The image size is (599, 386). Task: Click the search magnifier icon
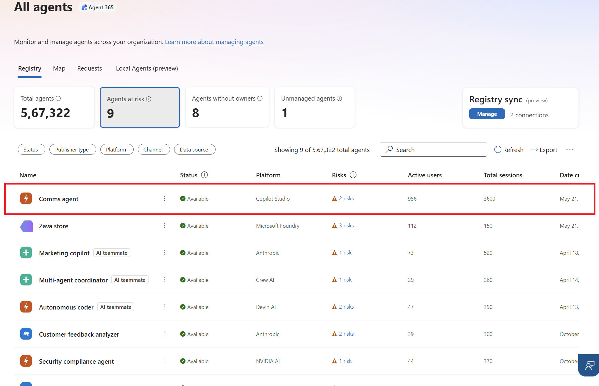[389, 149]
